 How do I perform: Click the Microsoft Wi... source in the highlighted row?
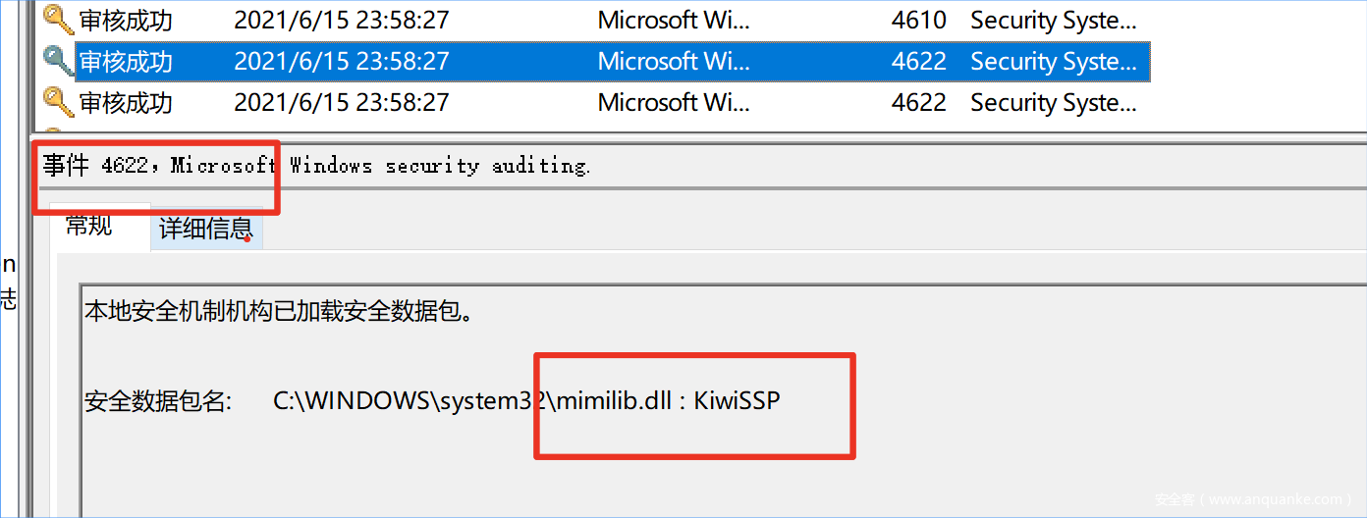tap(674, 61)
